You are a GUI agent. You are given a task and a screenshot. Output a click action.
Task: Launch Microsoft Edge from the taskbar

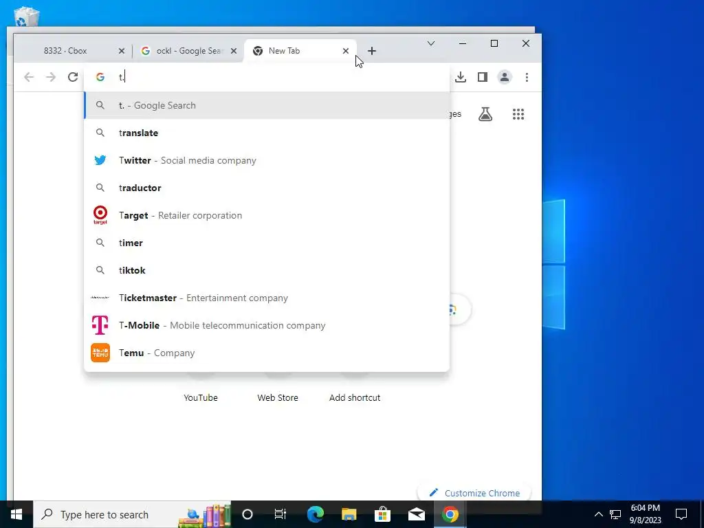point(315,514)
